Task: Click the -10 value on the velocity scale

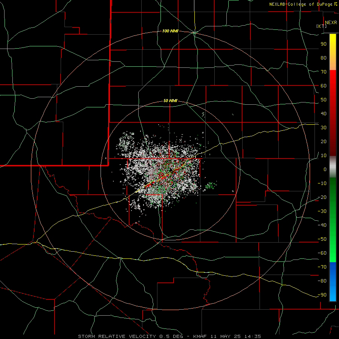Action: coord(322,183)
